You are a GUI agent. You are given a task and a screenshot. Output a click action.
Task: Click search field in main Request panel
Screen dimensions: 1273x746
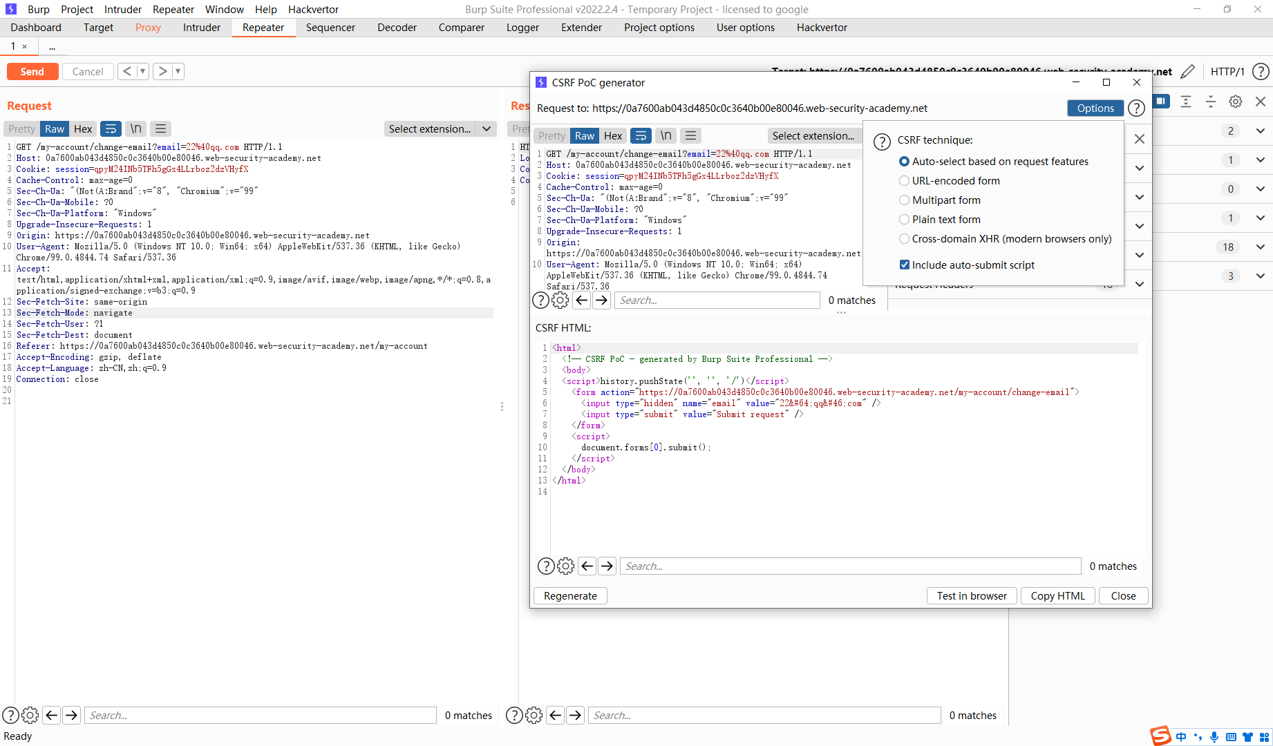pyautogui.click(x=260, y=715)
